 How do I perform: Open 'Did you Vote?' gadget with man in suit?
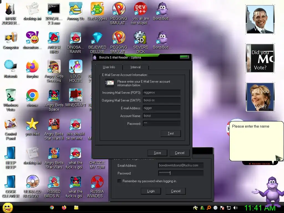click(x=260, y=19)
